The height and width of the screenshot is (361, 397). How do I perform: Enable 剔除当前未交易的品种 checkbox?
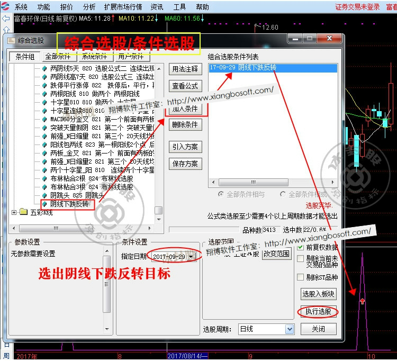(x=300, y=258)
